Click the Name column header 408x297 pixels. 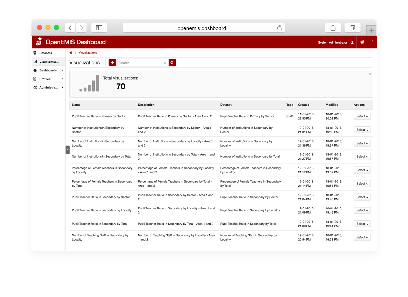tap(76, 105)
